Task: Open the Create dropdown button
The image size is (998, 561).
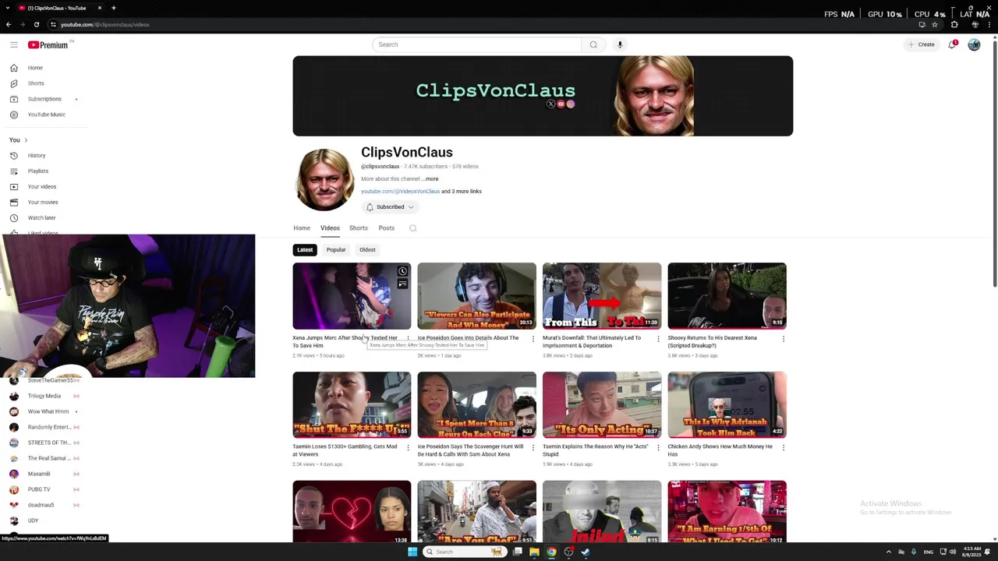Action: click(921, 44)
